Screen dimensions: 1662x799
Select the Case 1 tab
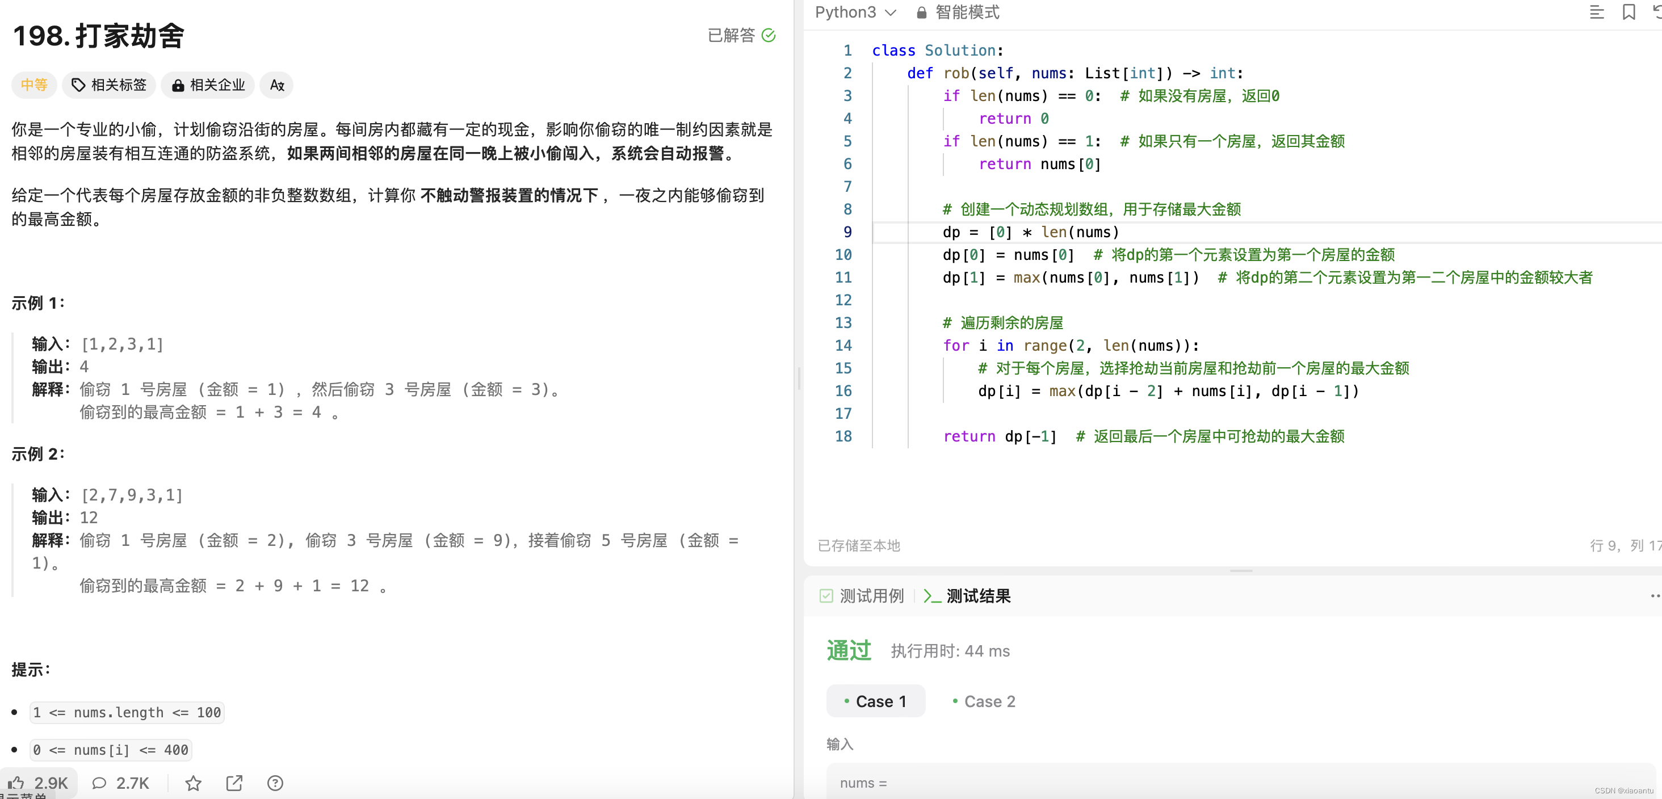[875, 701]
